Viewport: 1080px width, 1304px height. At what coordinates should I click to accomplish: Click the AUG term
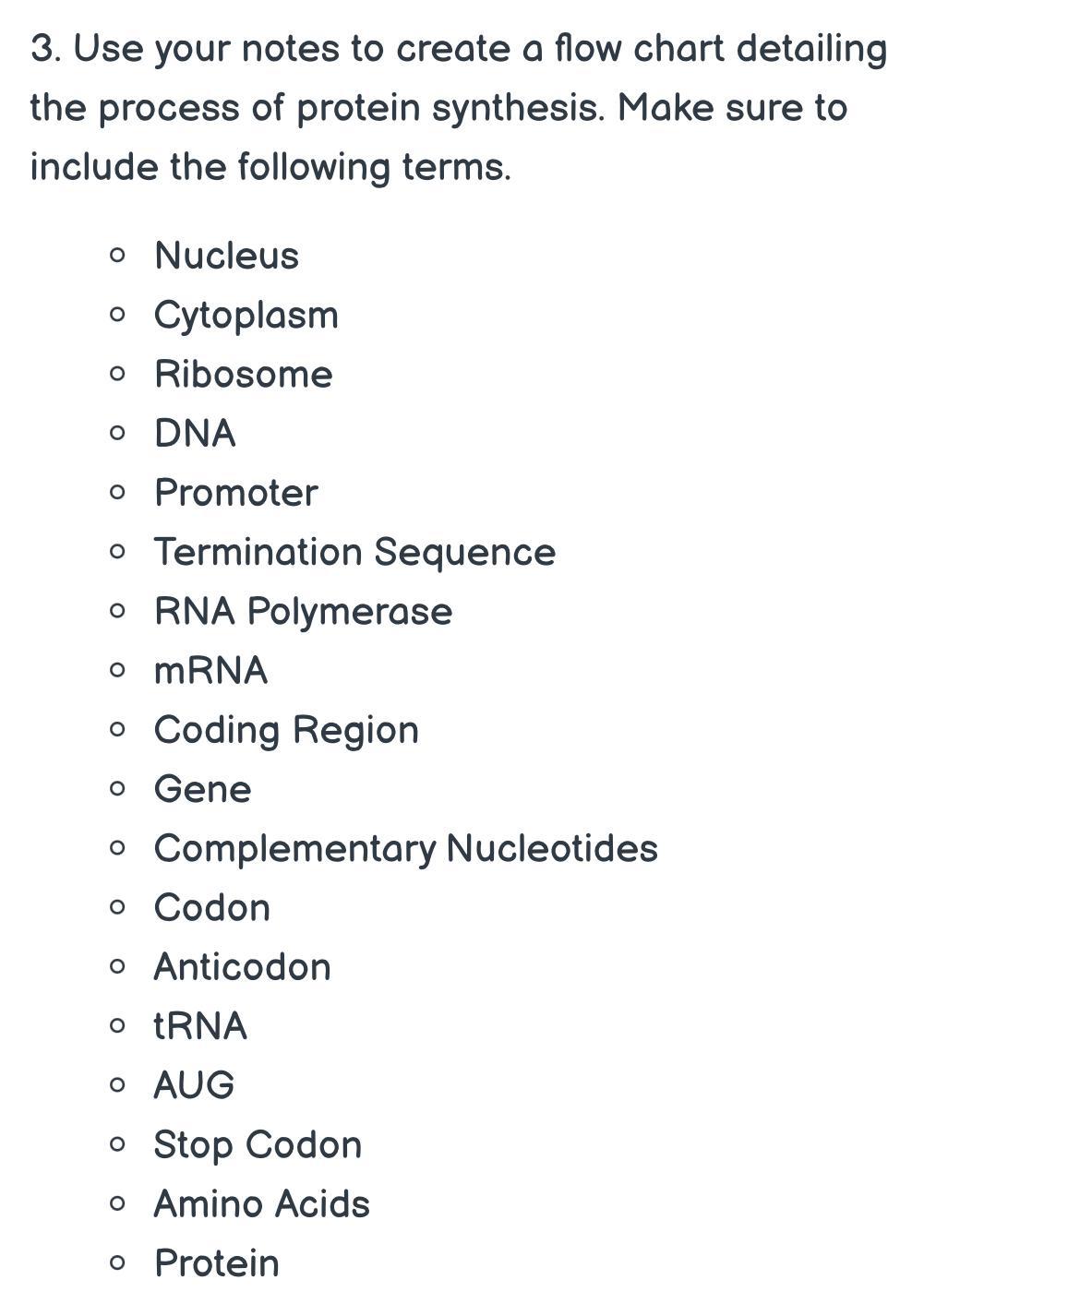(x=194, y=1085)
